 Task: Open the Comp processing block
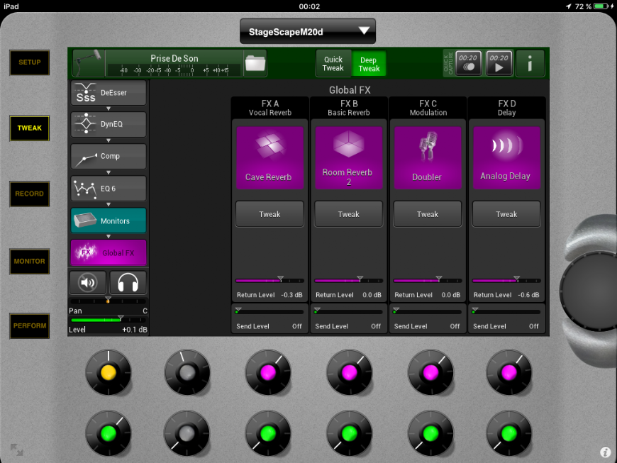[x=109, y=156]
